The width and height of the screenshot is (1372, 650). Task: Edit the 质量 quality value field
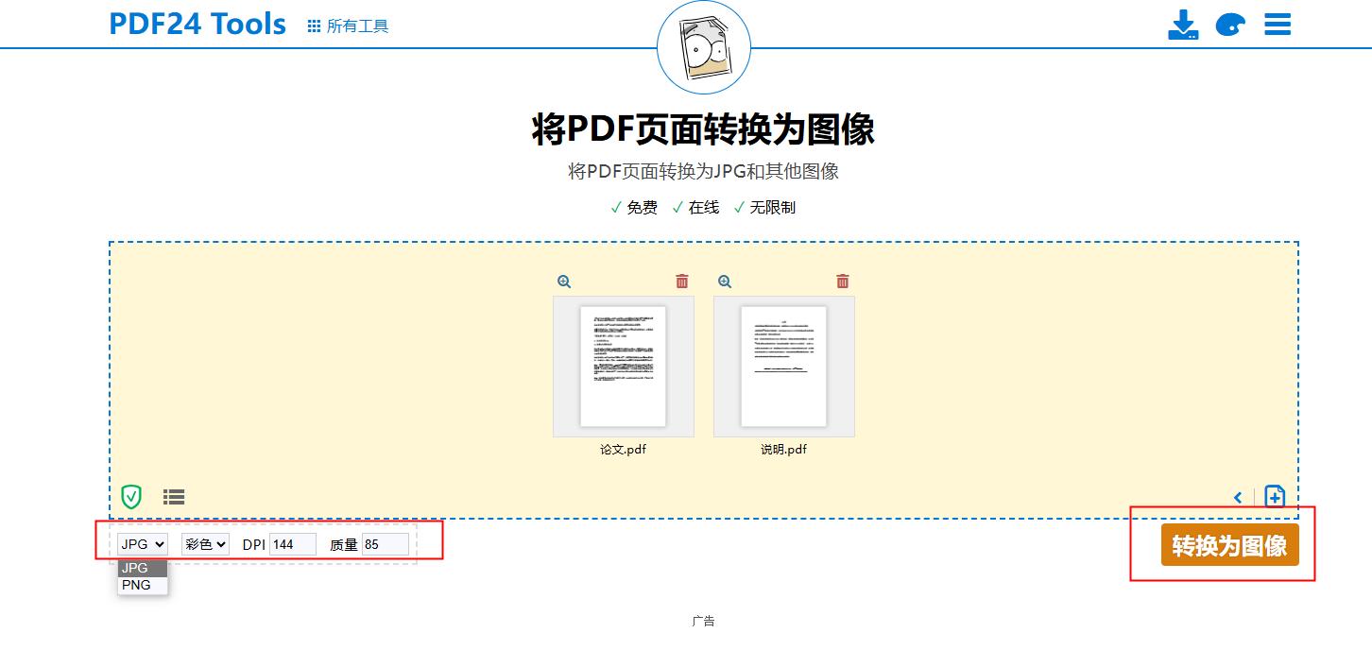386,543
